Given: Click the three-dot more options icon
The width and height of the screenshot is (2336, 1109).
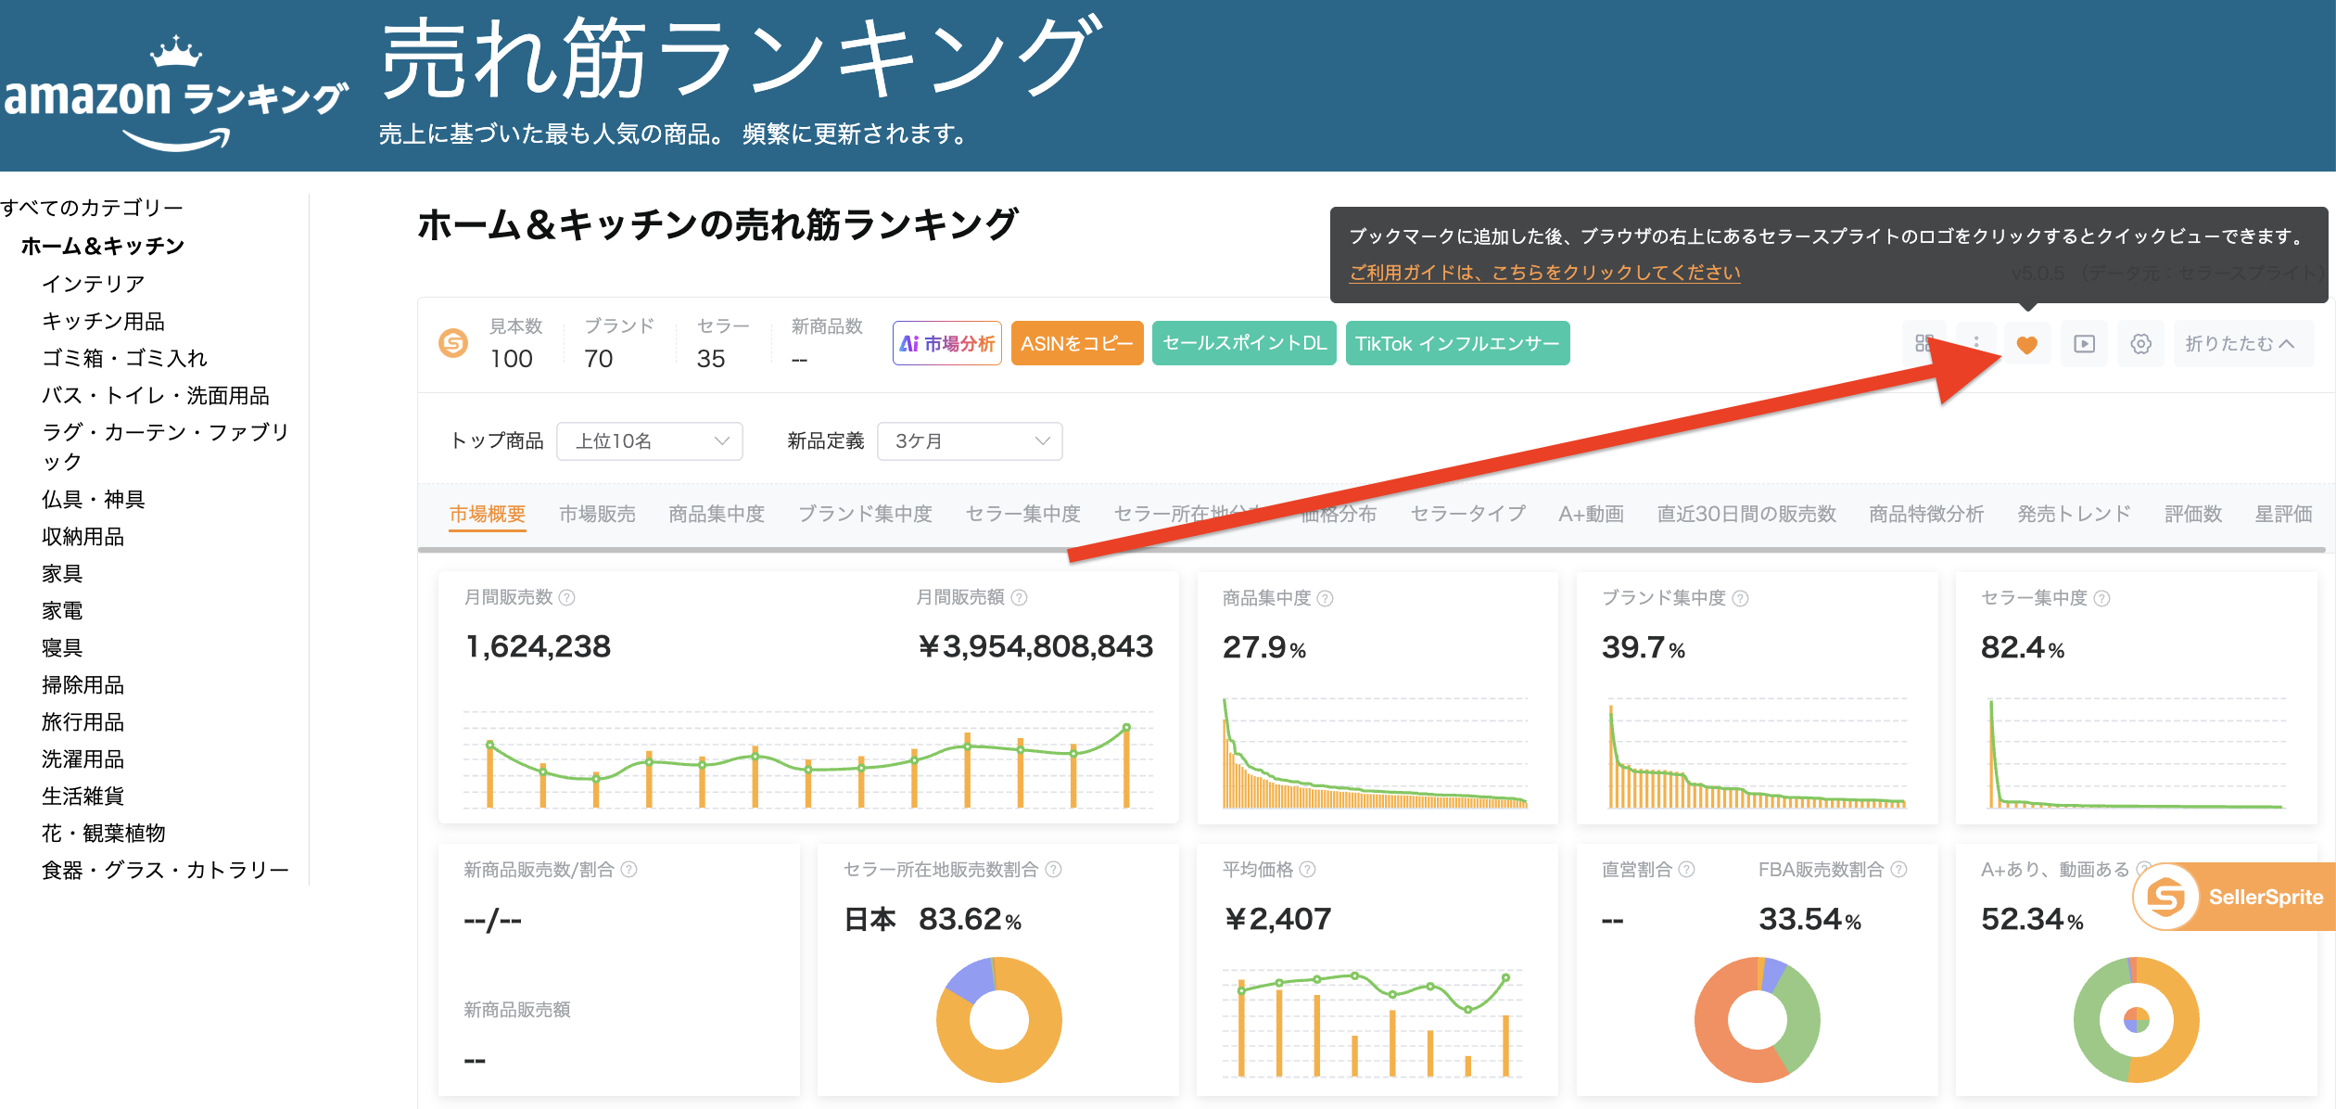Looking at the screenshot, I should 1976,344.
